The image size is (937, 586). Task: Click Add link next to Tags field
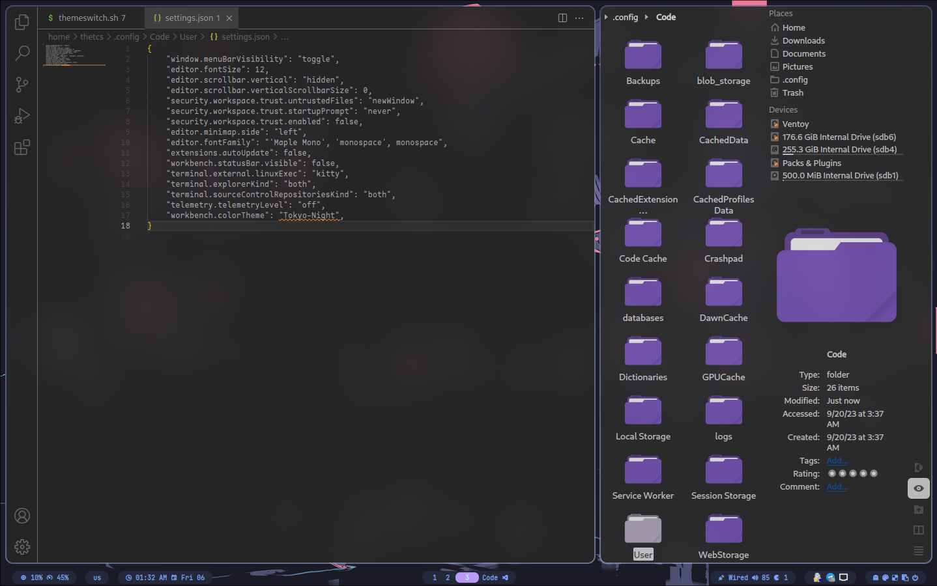(837, 460)
